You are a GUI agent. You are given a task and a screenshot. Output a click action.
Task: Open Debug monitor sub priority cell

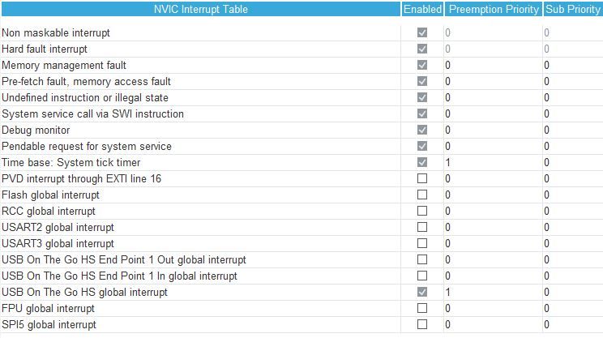click(x=573, y=130)
